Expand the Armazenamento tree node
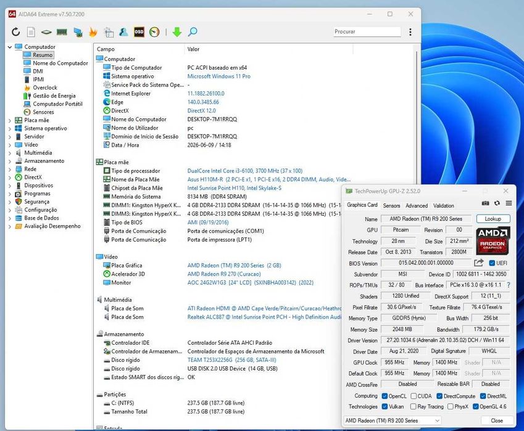The height and width of the screenshot is (431, 524). (10, 162)
